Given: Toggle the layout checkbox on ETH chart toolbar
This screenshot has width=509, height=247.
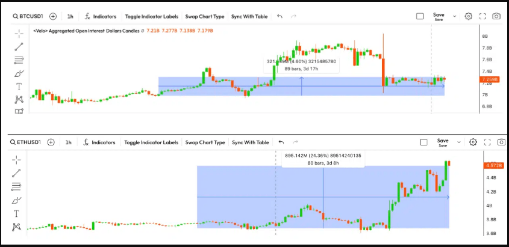Looking at the screenshot, I should (423, 142).
